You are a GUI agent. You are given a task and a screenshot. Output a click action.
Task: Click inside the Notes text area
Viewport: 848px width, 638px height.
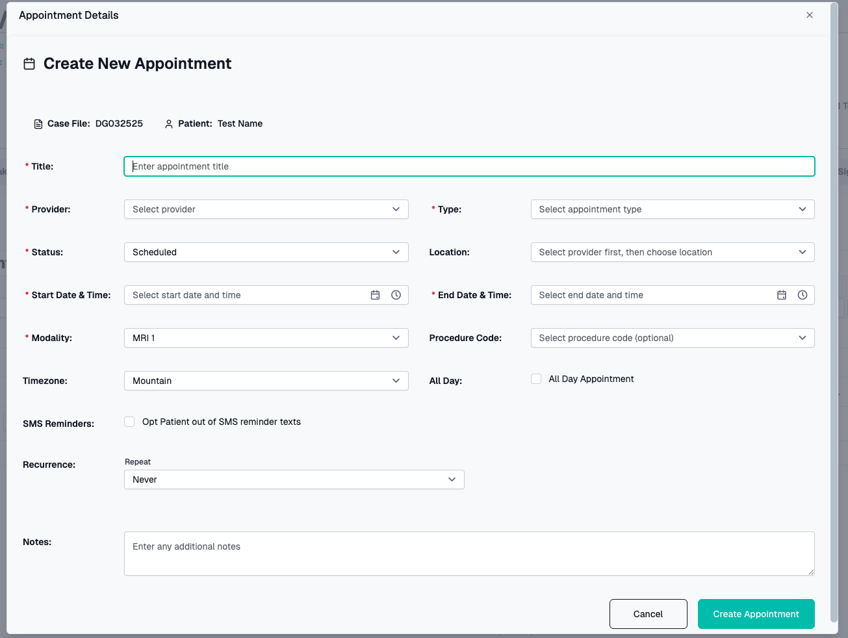[x=469, y=553]
